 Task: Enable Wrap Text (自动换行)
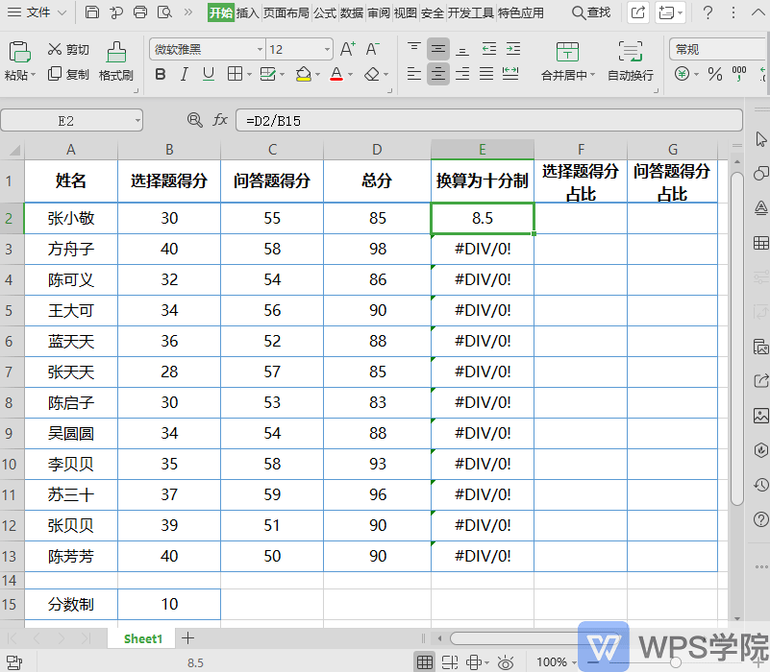coord(630,60)
